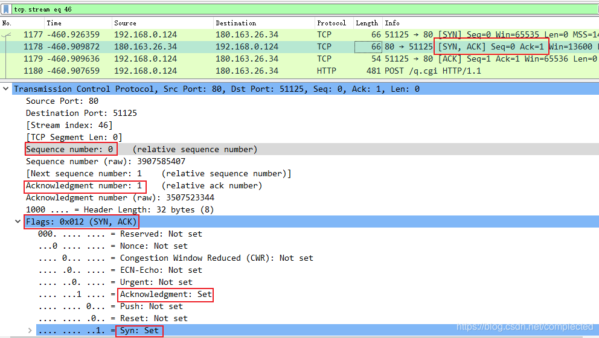599x338 pixels.
Task: Sort by the Length column header
Action: coord(368,24)
